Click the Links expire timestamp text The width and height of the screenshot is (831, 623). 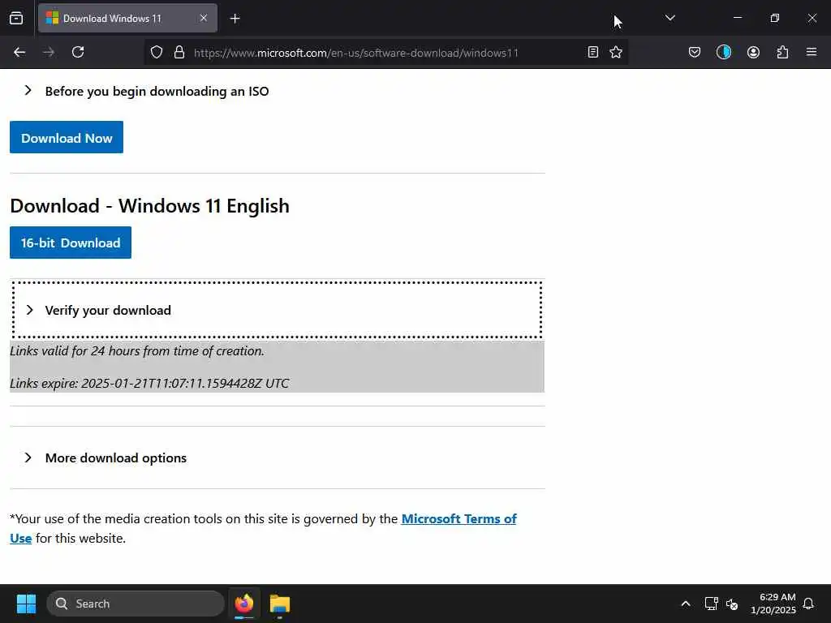(x=149, y=383)
